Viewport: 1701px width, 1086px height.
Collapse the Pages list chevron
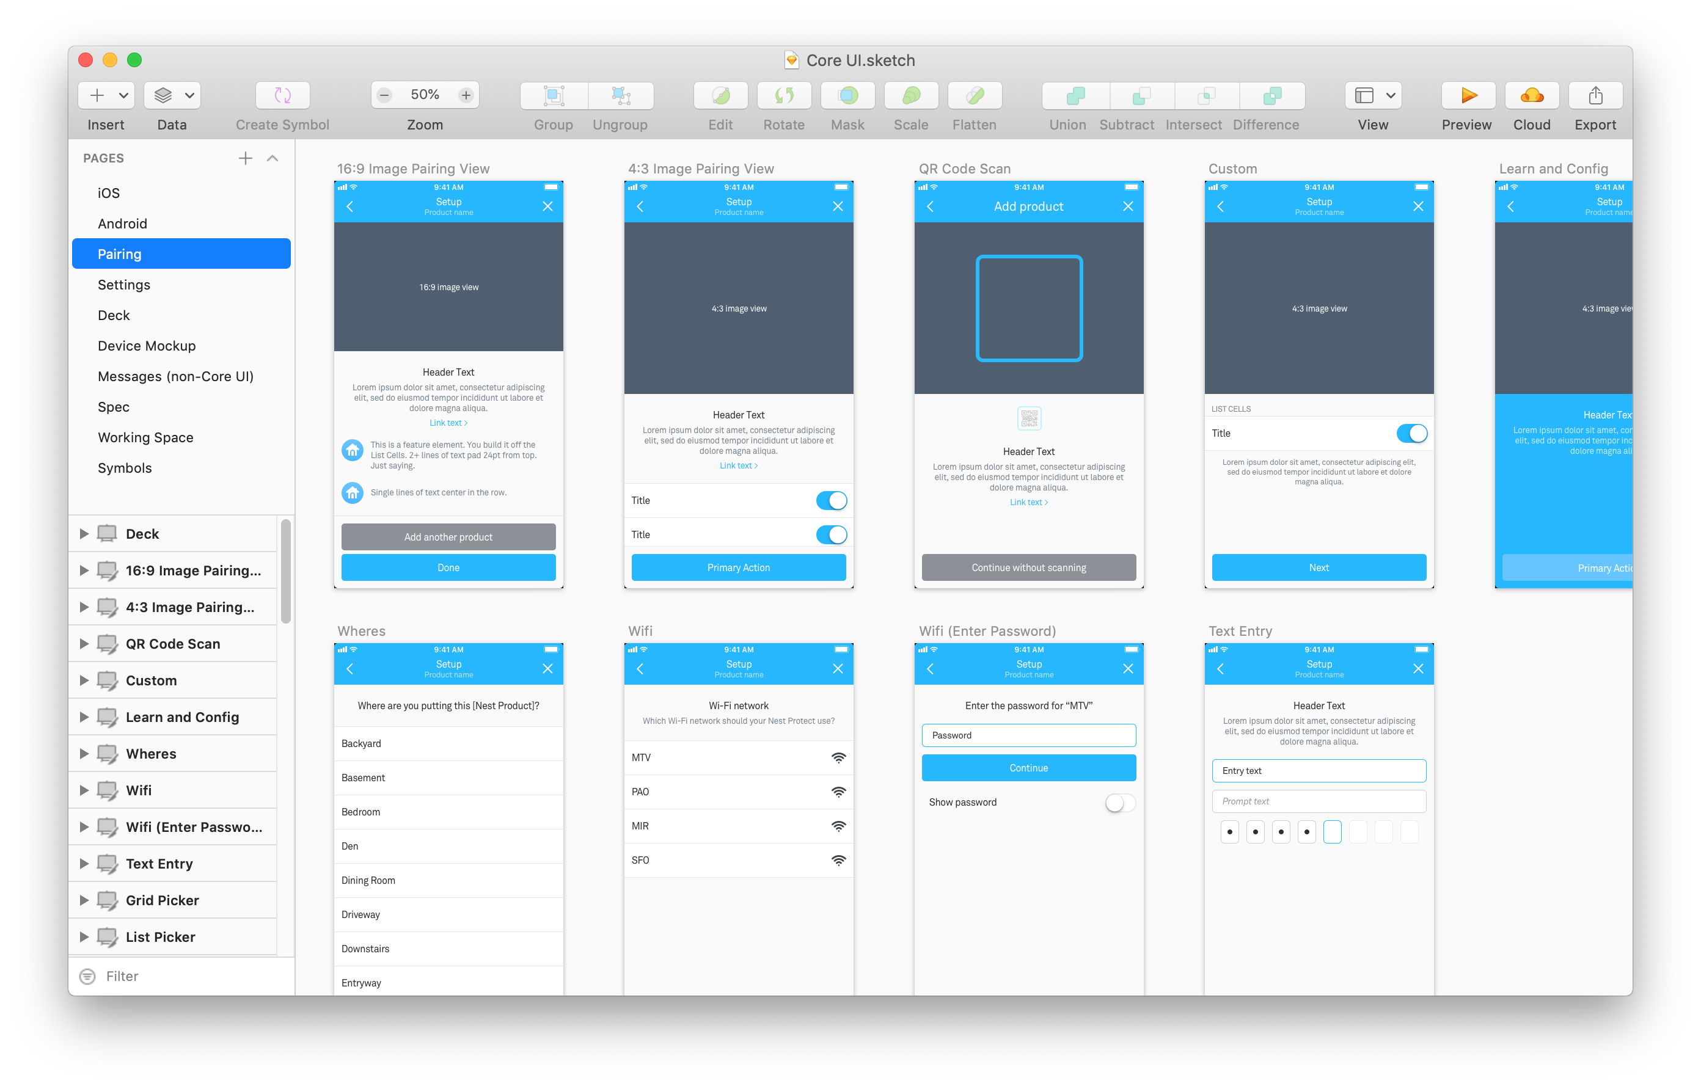coord(273,158)
